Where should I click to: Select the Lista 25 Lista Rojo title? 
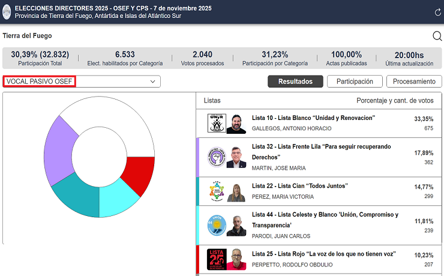tap(318, 253)
